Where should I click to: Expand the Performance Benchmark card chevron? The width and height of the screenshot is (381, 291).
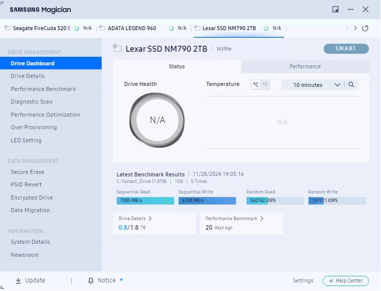pyautogui.click(x=262, y=219)
